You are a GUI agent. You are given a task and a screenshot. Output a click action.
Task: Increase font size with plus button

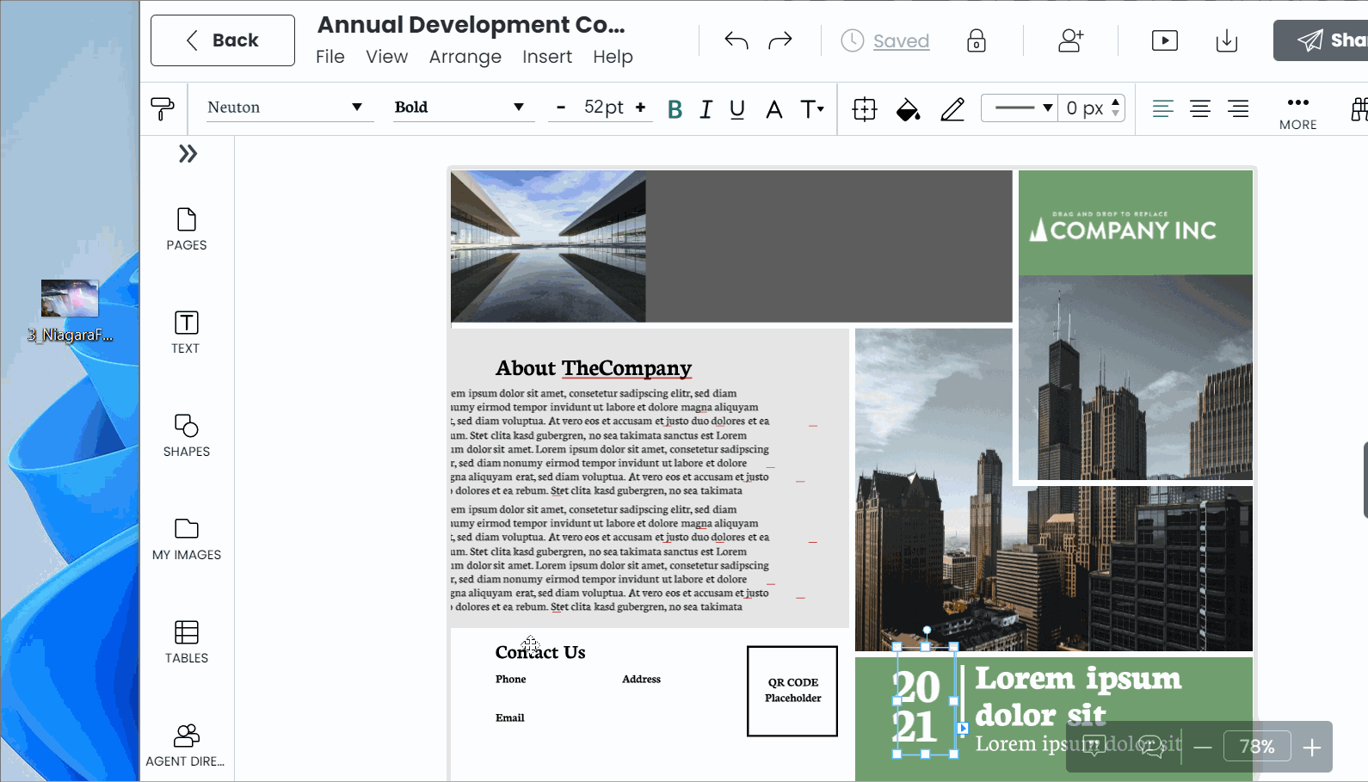(x=640, y=108)
